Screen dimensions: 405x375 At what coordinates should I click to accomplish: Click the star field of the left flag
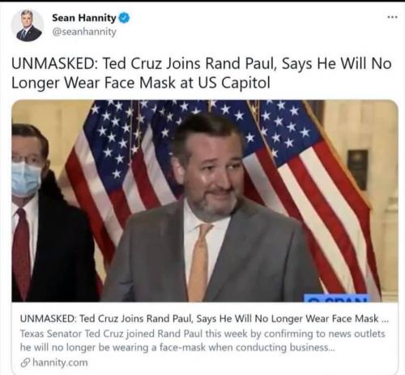[119, 132]
